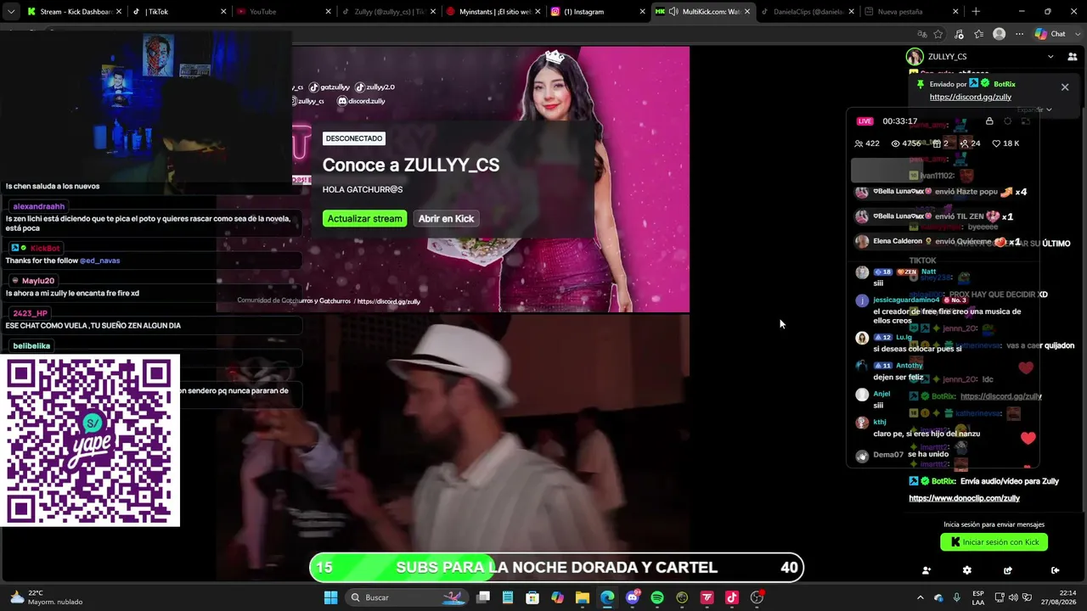Open the browser profile avatar

pyautogui.click(x=1000, y=34)
